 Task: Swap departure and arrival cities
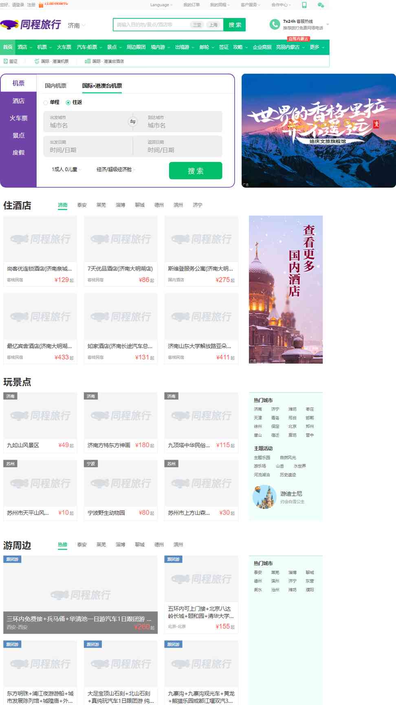[x=132, y=122]
